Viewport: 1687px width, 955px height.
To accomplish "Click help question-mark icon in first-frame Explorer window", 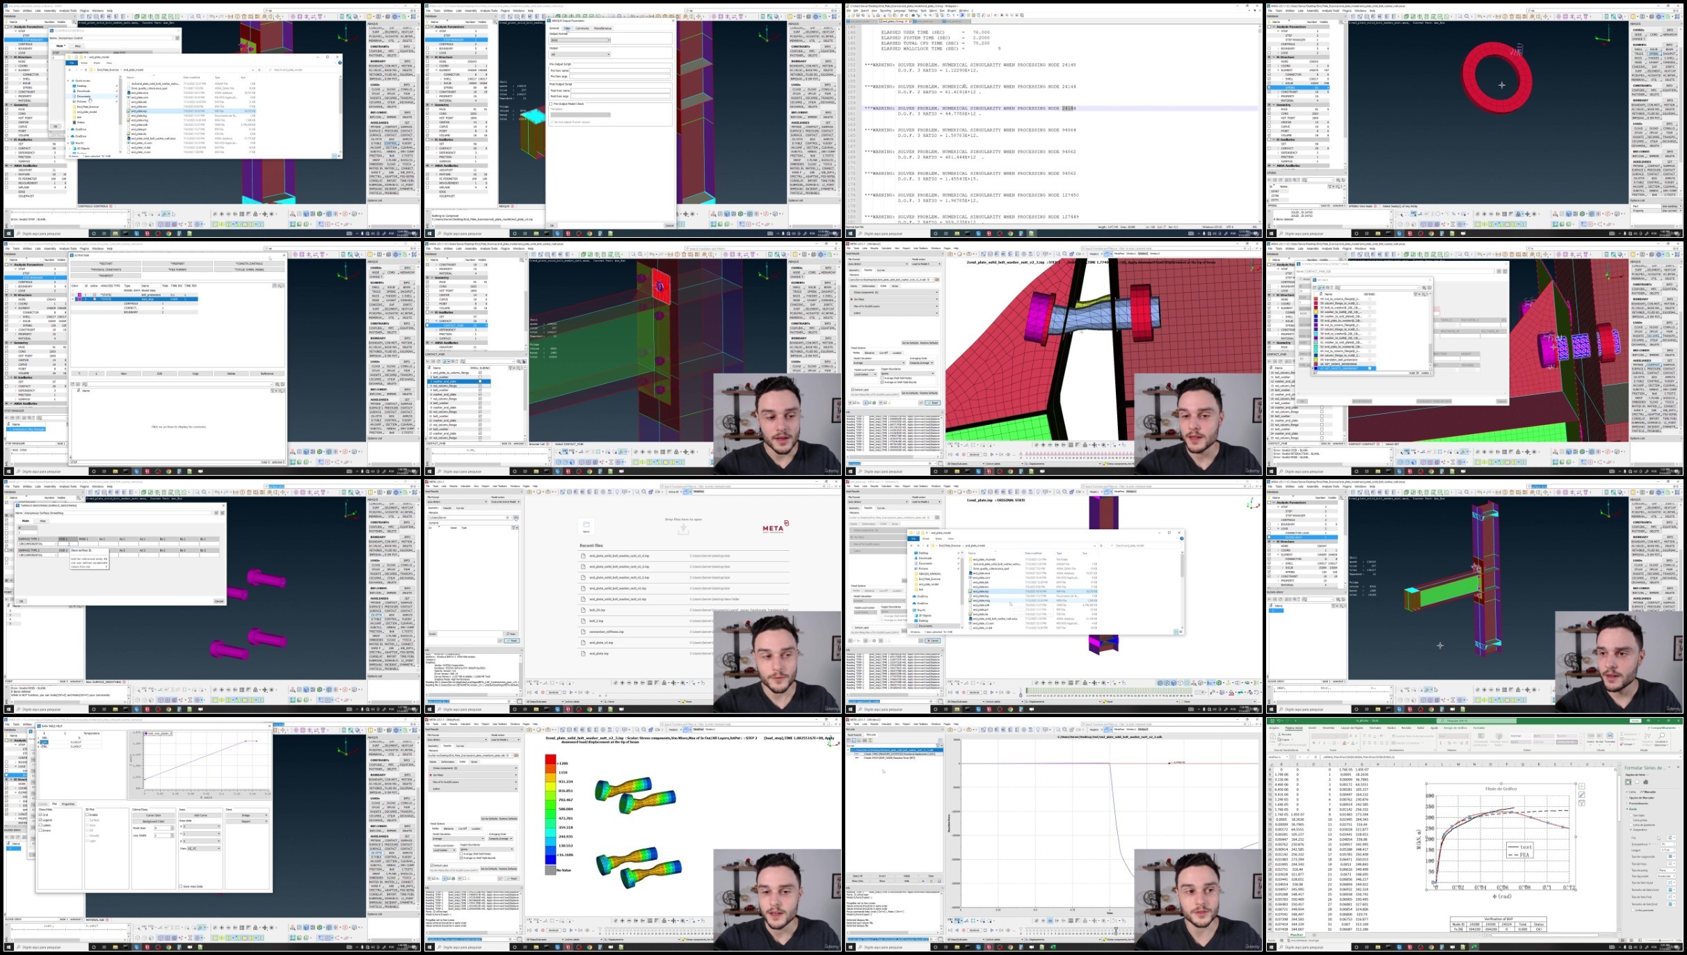I will point(340,63).
